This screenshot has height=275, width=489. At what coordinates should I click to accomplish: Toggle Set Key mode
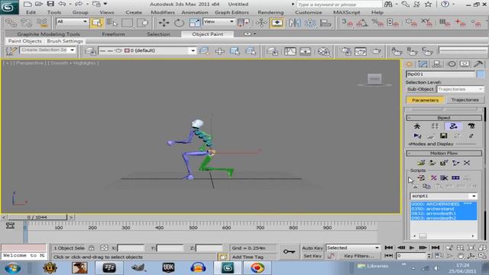tap(313, 256)
